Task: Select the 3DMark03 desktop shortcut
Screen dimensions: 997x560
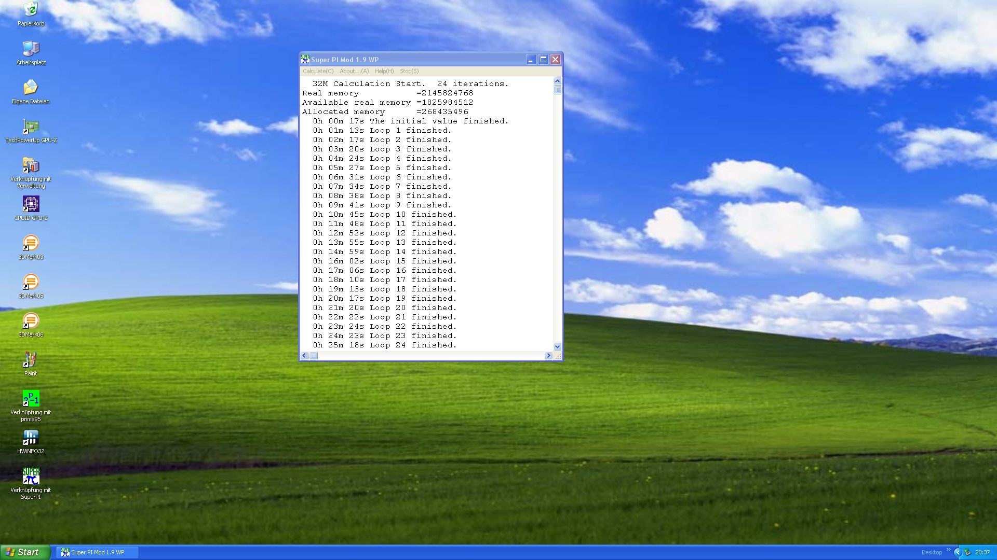Action: (x=31, y=243)
